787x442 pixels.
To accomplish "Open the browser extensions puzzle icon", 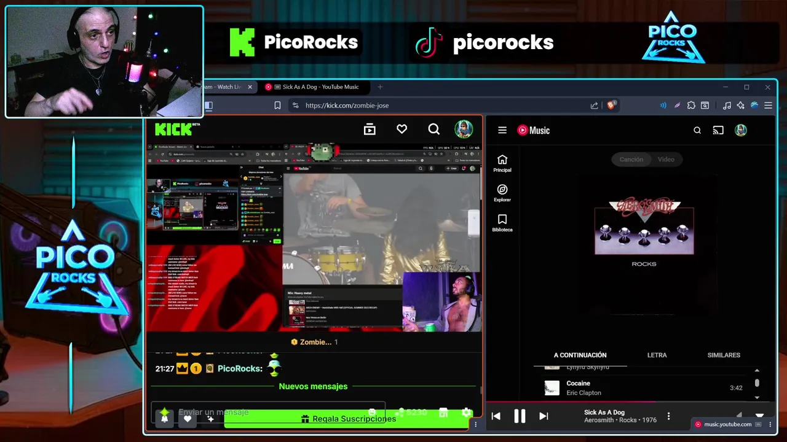I will tap(691, 106).
